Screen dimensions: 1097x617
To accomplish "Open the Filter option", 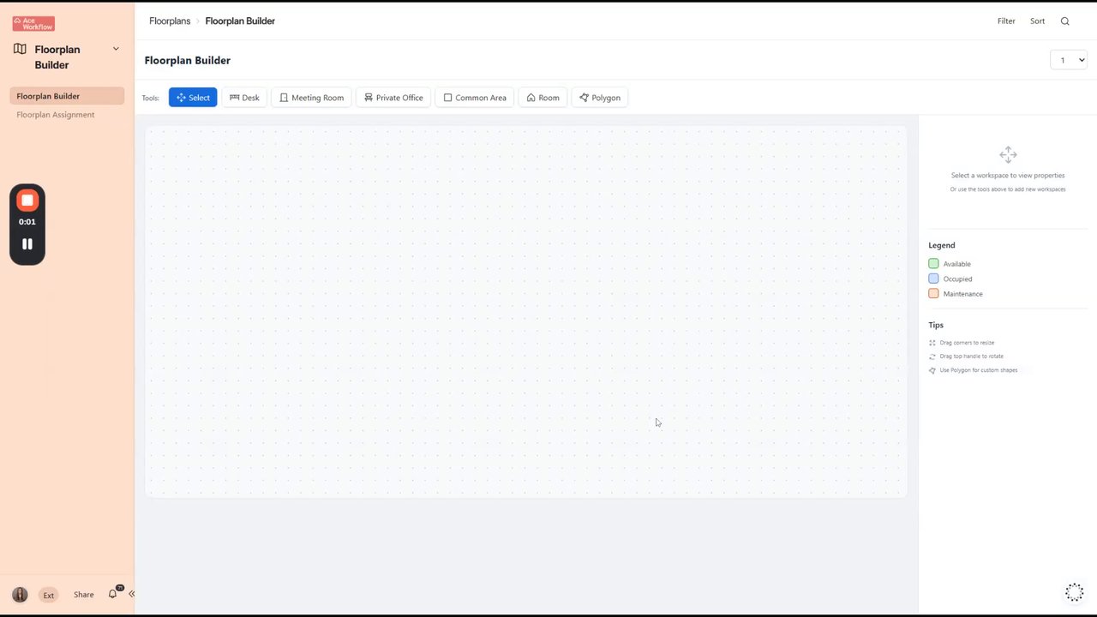I will pos(1006,21).
